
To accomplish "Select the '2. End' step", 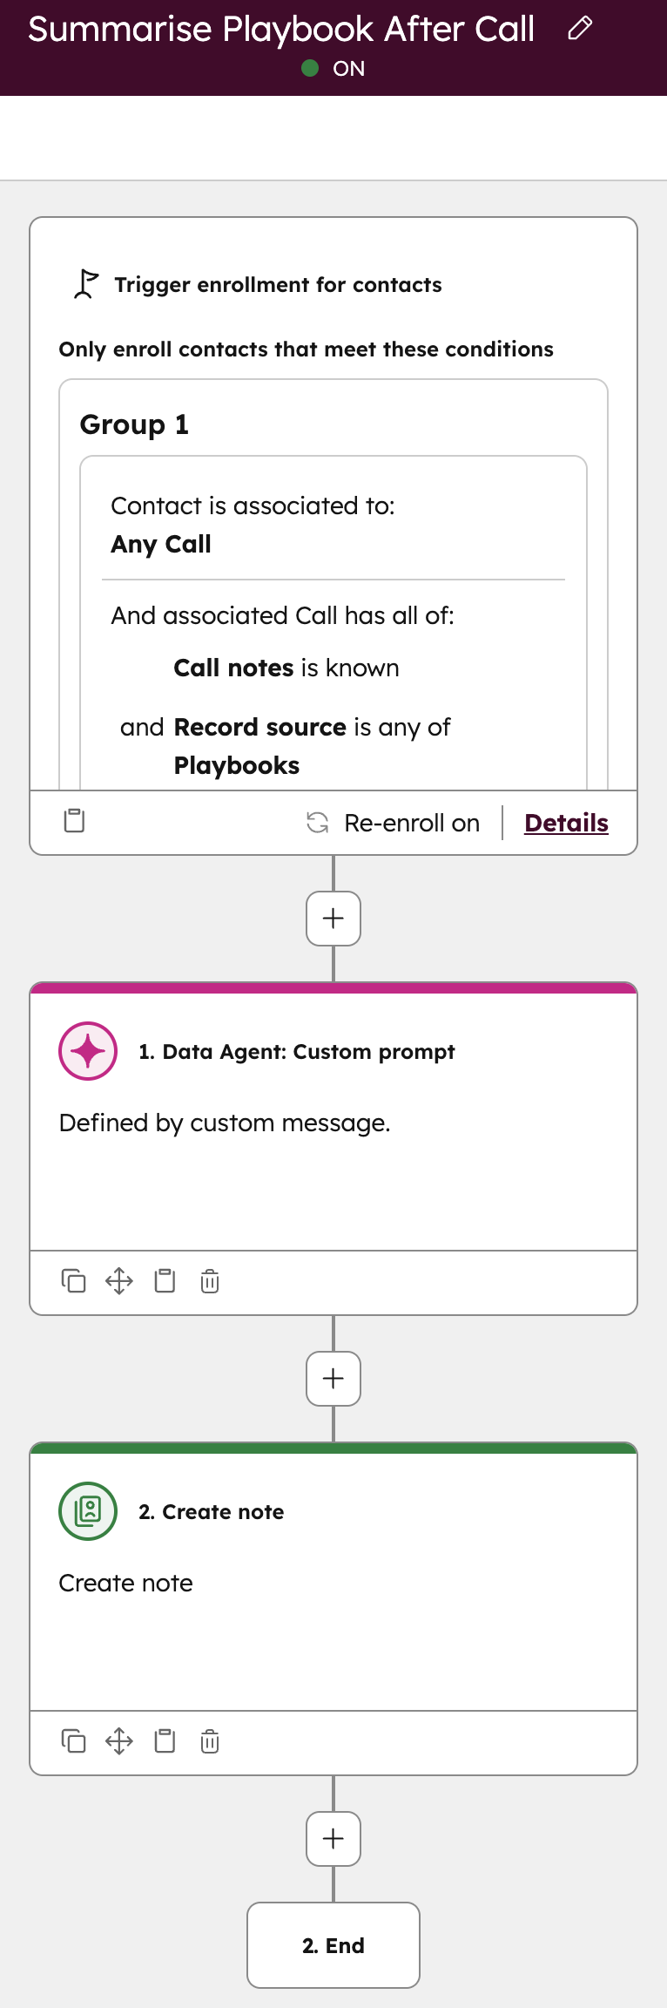I will click(x=333, y=1945).
